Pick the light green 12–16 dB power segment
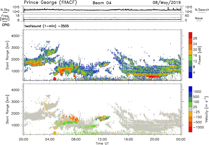 tap(190, 58)
